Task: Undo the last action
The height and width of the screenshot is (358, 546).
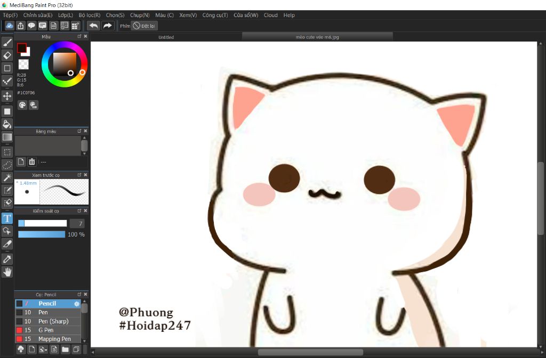Action: click(93, 26)
